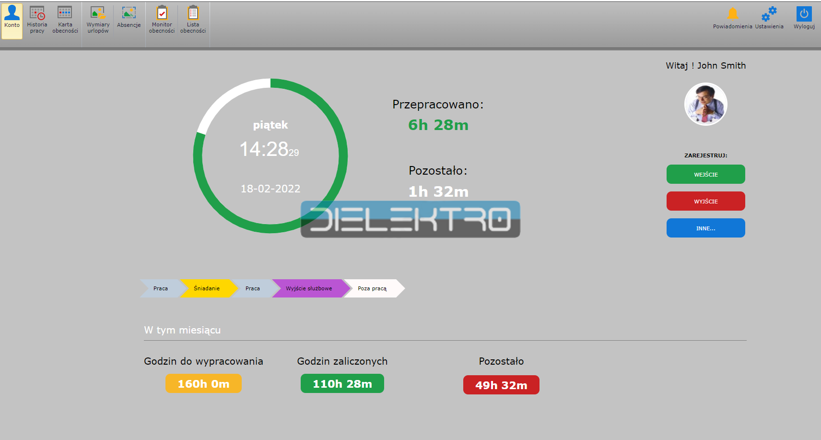Click the 6h 28m worked time value
Image resolution: width=821 pixels, height=440 pixels.
point(438,125)
